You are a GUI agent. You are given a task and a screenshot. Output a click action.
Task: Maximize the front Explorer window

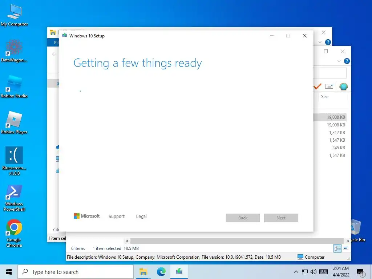pyautogui.click(x=326, y=51)
